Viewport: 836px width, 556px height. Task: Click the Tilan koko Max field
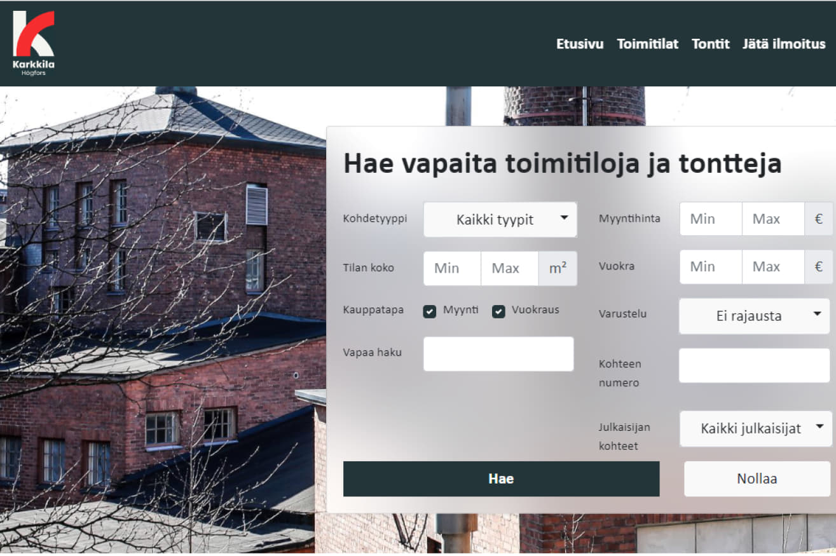509,268
